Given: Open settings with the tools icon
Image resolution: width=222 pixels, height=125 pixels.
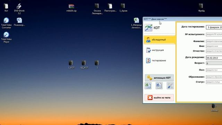Looking at the screenshot, I should (x=170, y=86).
